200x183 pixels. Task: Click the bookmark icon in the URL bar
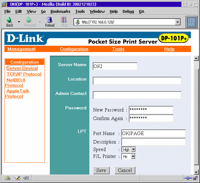click(x=77, y=22)
